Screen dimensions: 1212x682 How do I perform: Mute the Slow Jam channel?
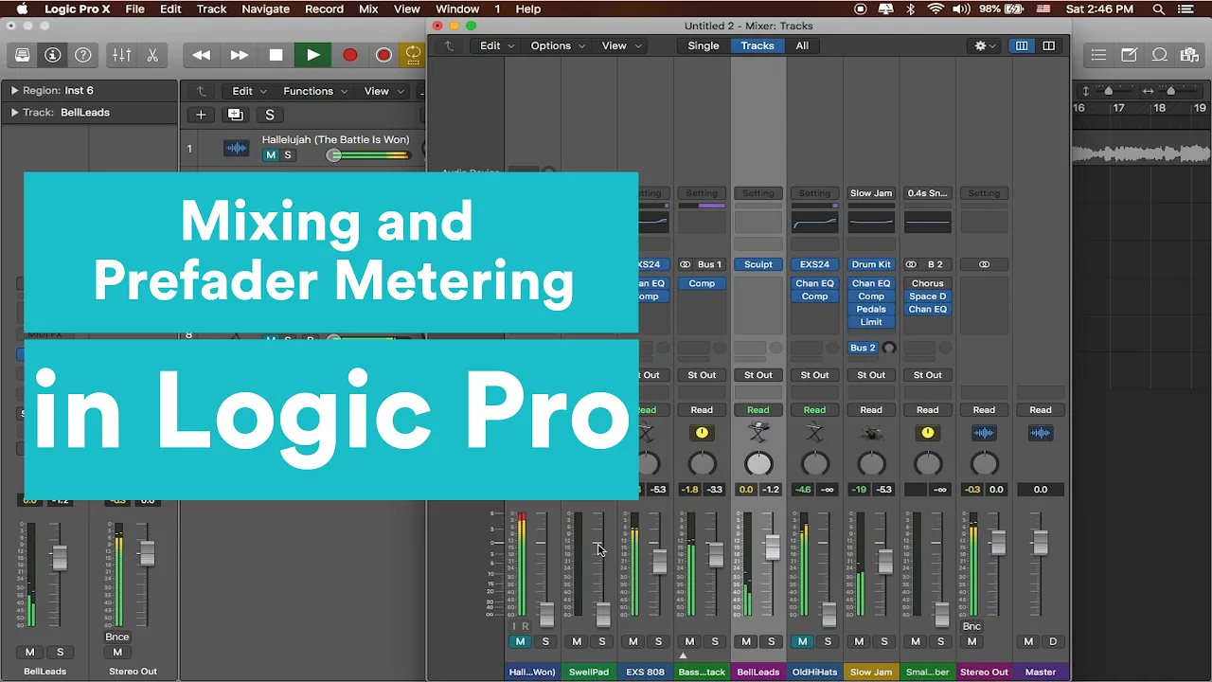click(859, 641)
